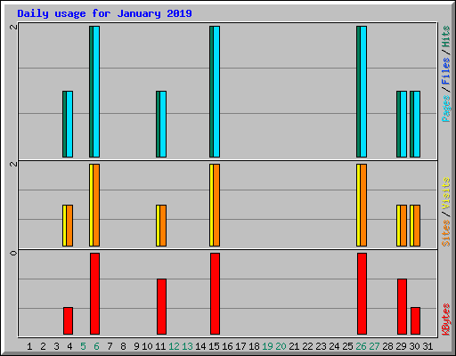Screen dimensions: 456x356
Task: Select the small red bar for day 30
Action: coord(415,320)
